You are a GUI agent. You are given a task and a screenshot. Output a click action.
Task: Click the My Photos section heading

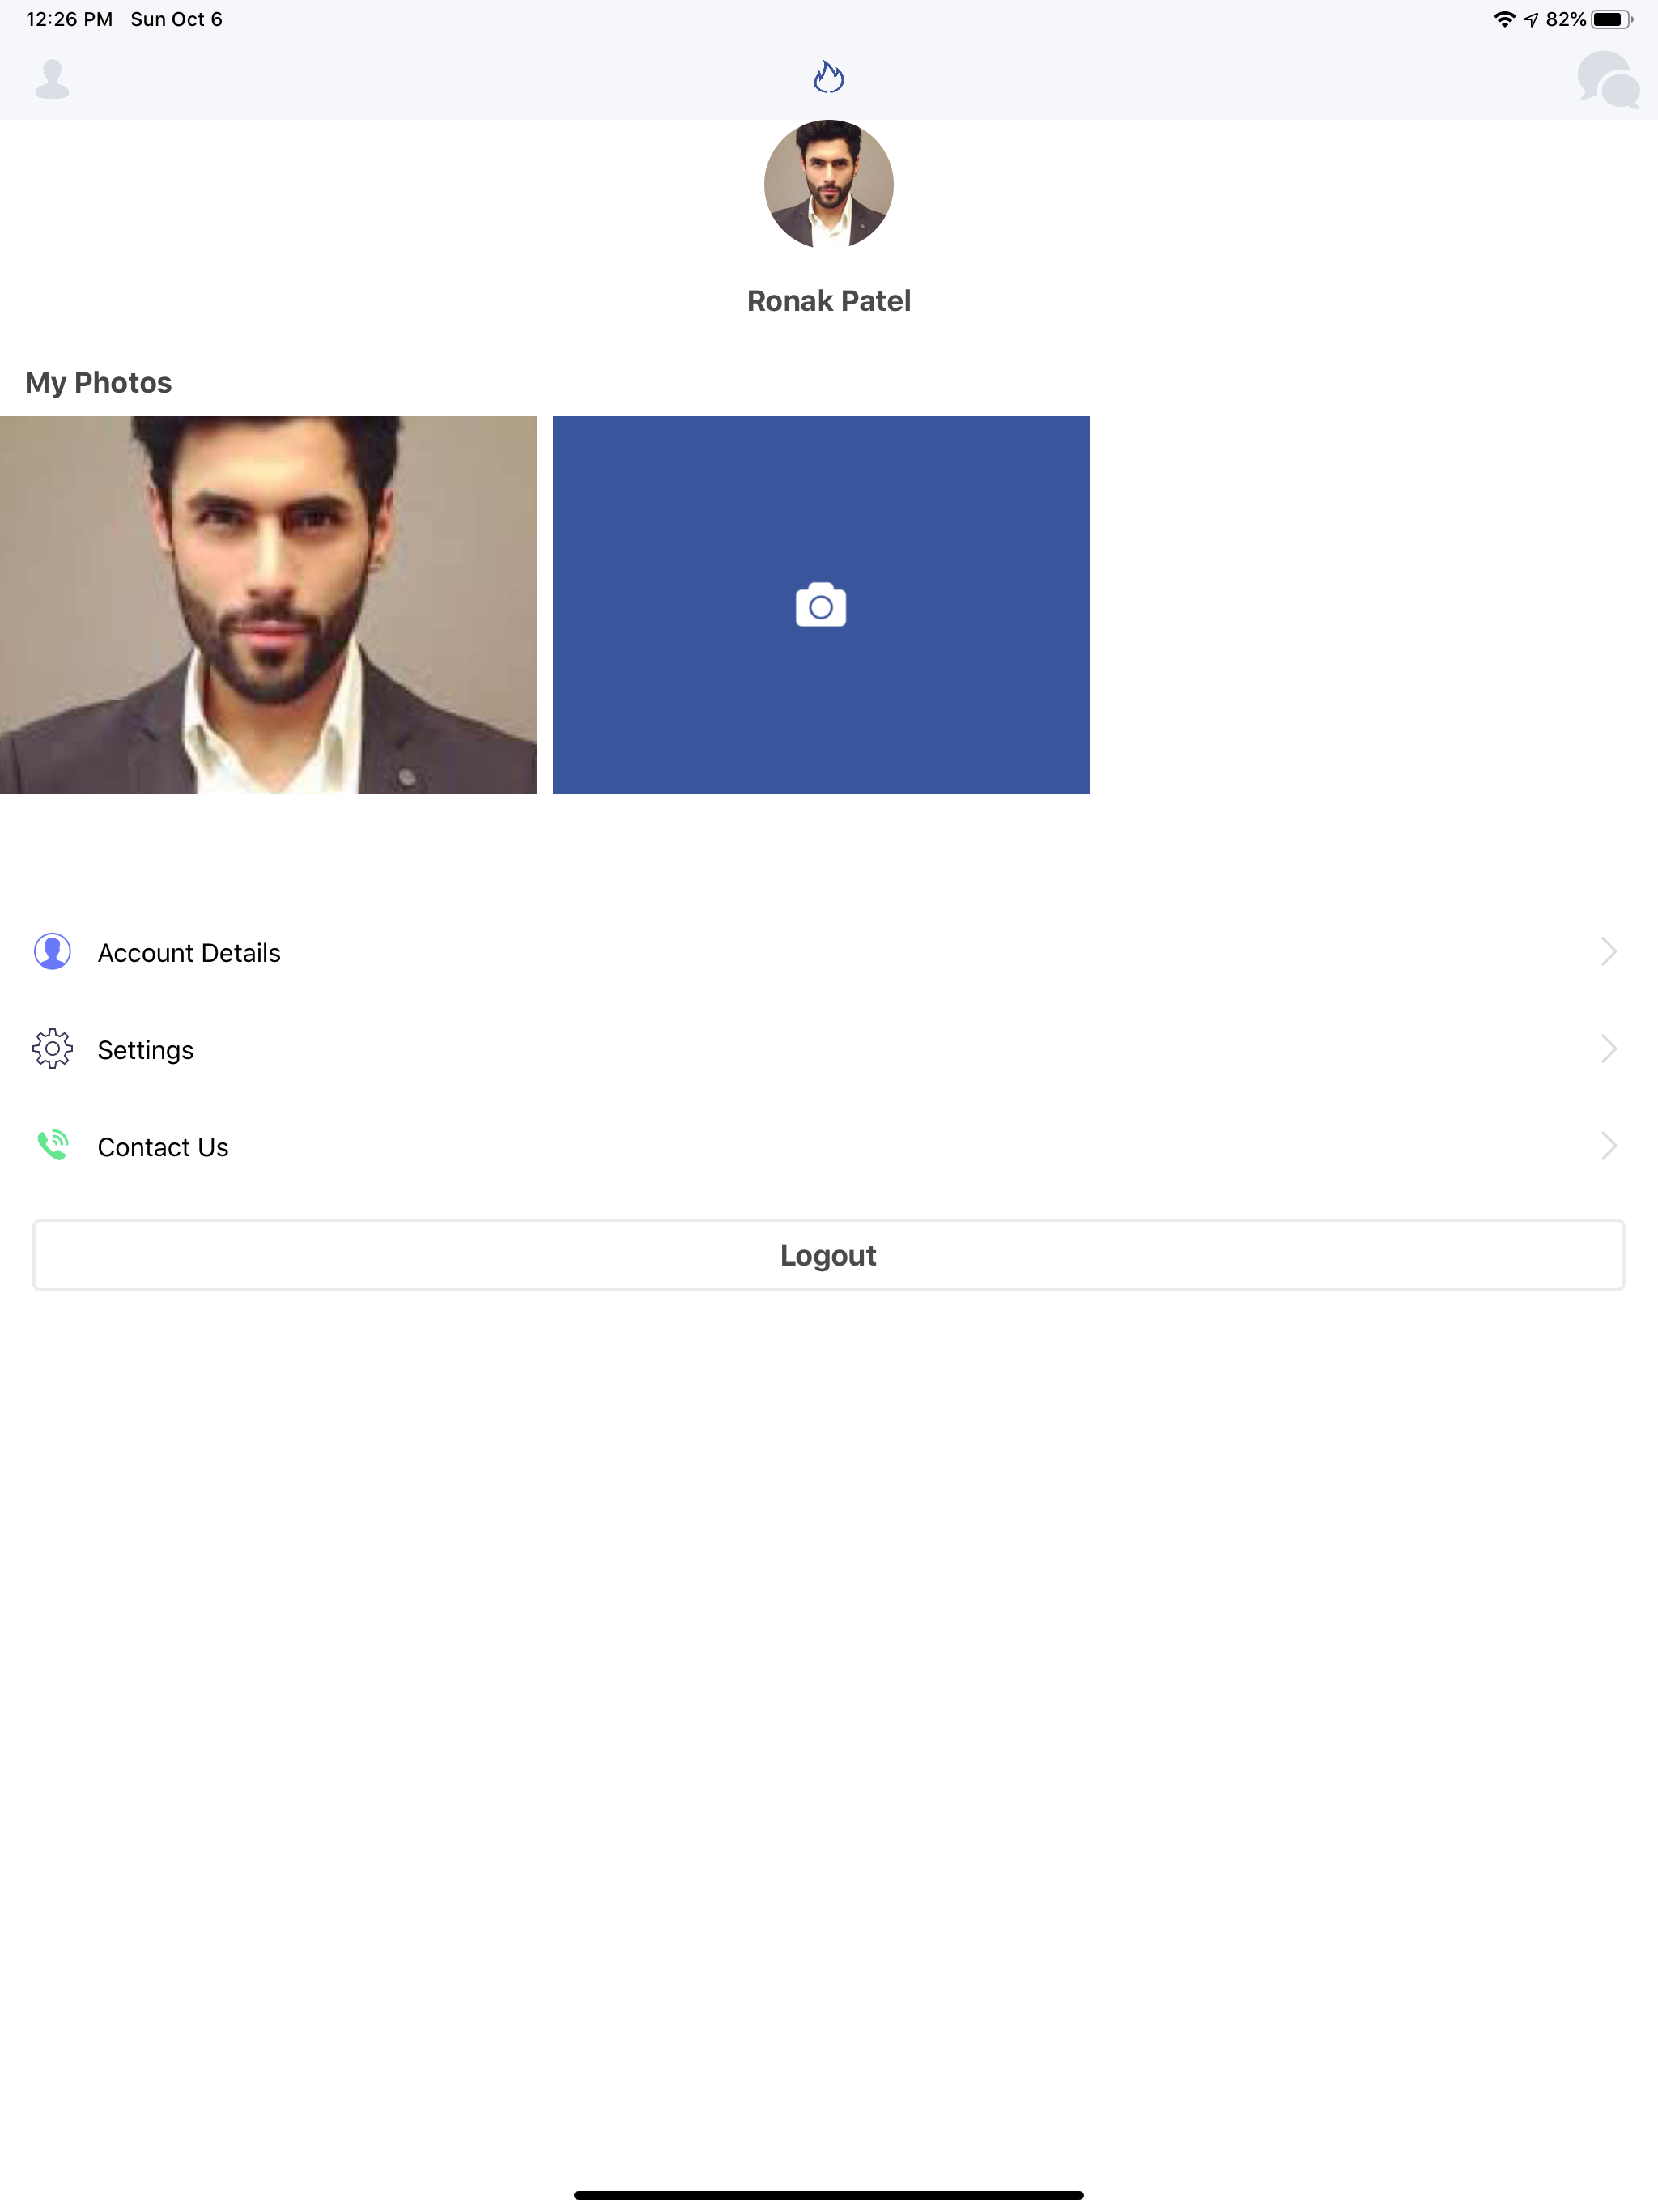coord(97,382)
